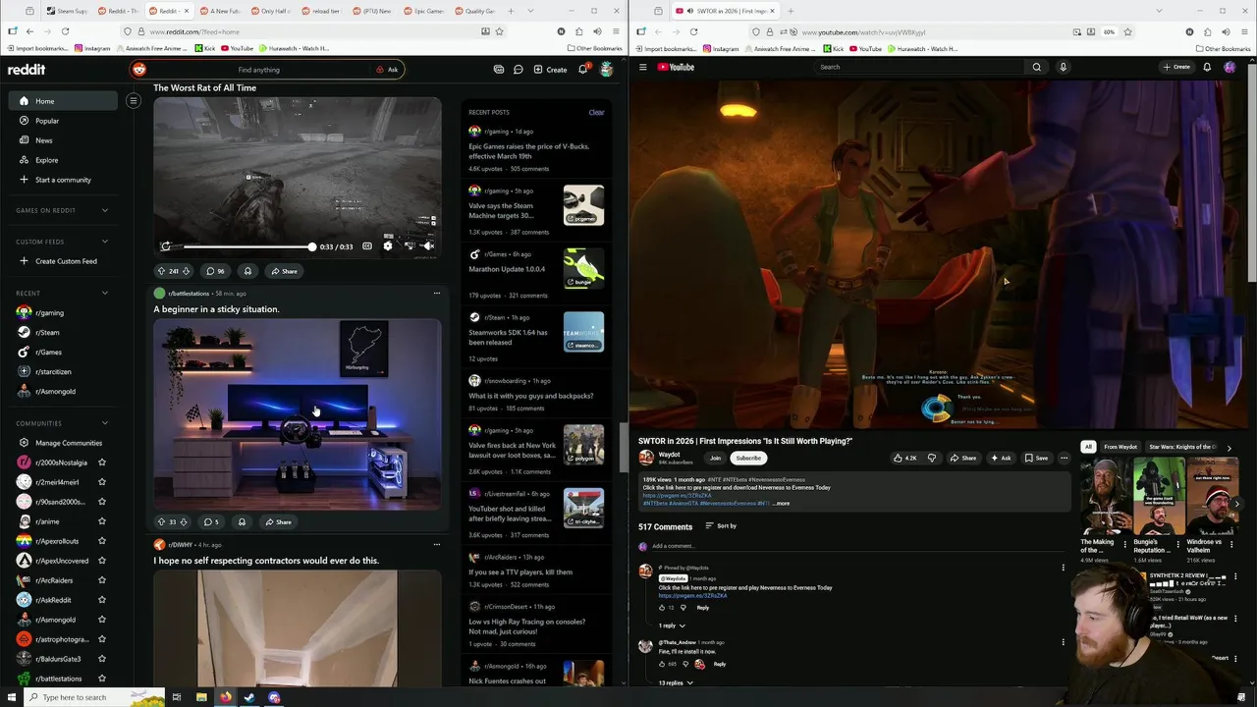This screenshot has height=707, width=1257.
Task: Click the Reddit Find anything search box
Action: 258,70
